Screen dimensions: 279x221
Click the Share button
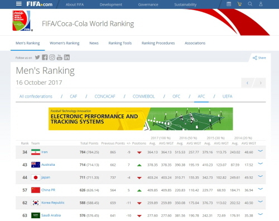(259, 58)
